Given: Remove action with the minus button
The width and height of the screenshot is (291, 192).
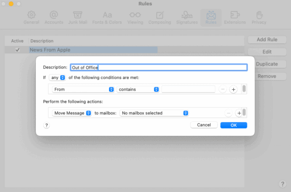Looking at the screenshot, I should (228, 113).
